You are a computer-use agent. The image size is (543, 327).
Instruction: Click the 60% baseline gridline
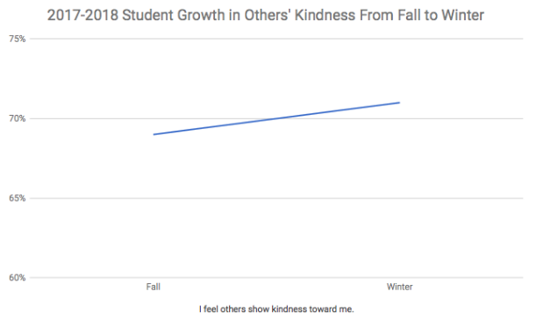tap(276, 278)
